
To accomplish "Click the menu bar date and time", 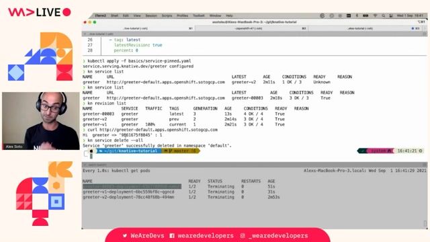I will pos(410,15).
